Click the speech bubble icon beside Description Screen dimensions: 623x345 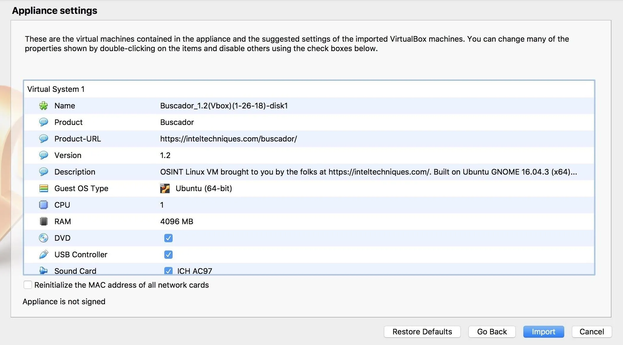pyautogui.click(x=43, y=172)
